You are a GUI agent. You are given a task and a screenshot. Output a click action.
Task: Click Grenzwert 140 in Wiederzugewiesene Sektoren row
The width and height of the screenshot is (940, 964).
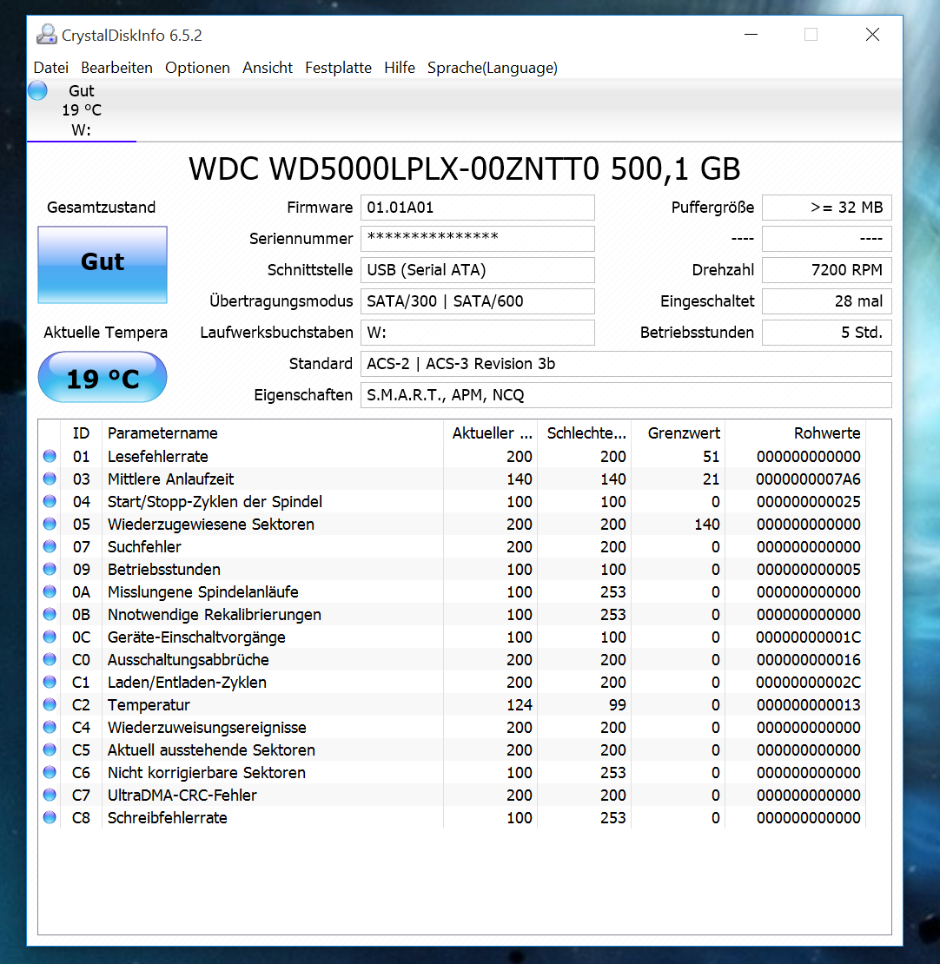[707, 524]
